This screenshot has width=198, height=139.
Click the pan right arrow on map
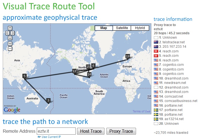(12, 33)
